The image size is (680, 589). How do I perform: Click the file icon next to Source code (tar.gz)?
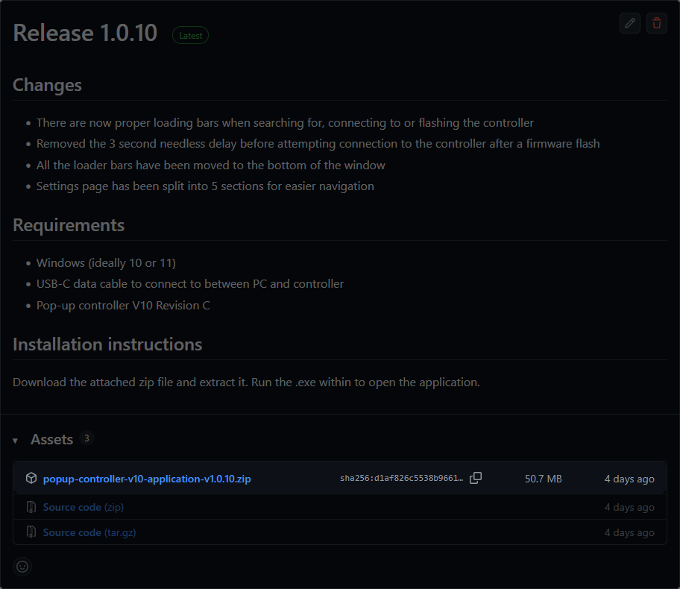[x=31, y=532]
